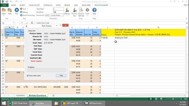189x106 pixels.
Task: Switch to DEVELOPER ribbon tab
Action: [86, 5]
